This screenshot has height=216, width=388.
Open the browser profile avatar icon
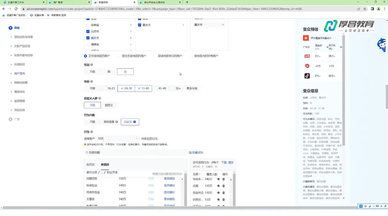point(379,9)
